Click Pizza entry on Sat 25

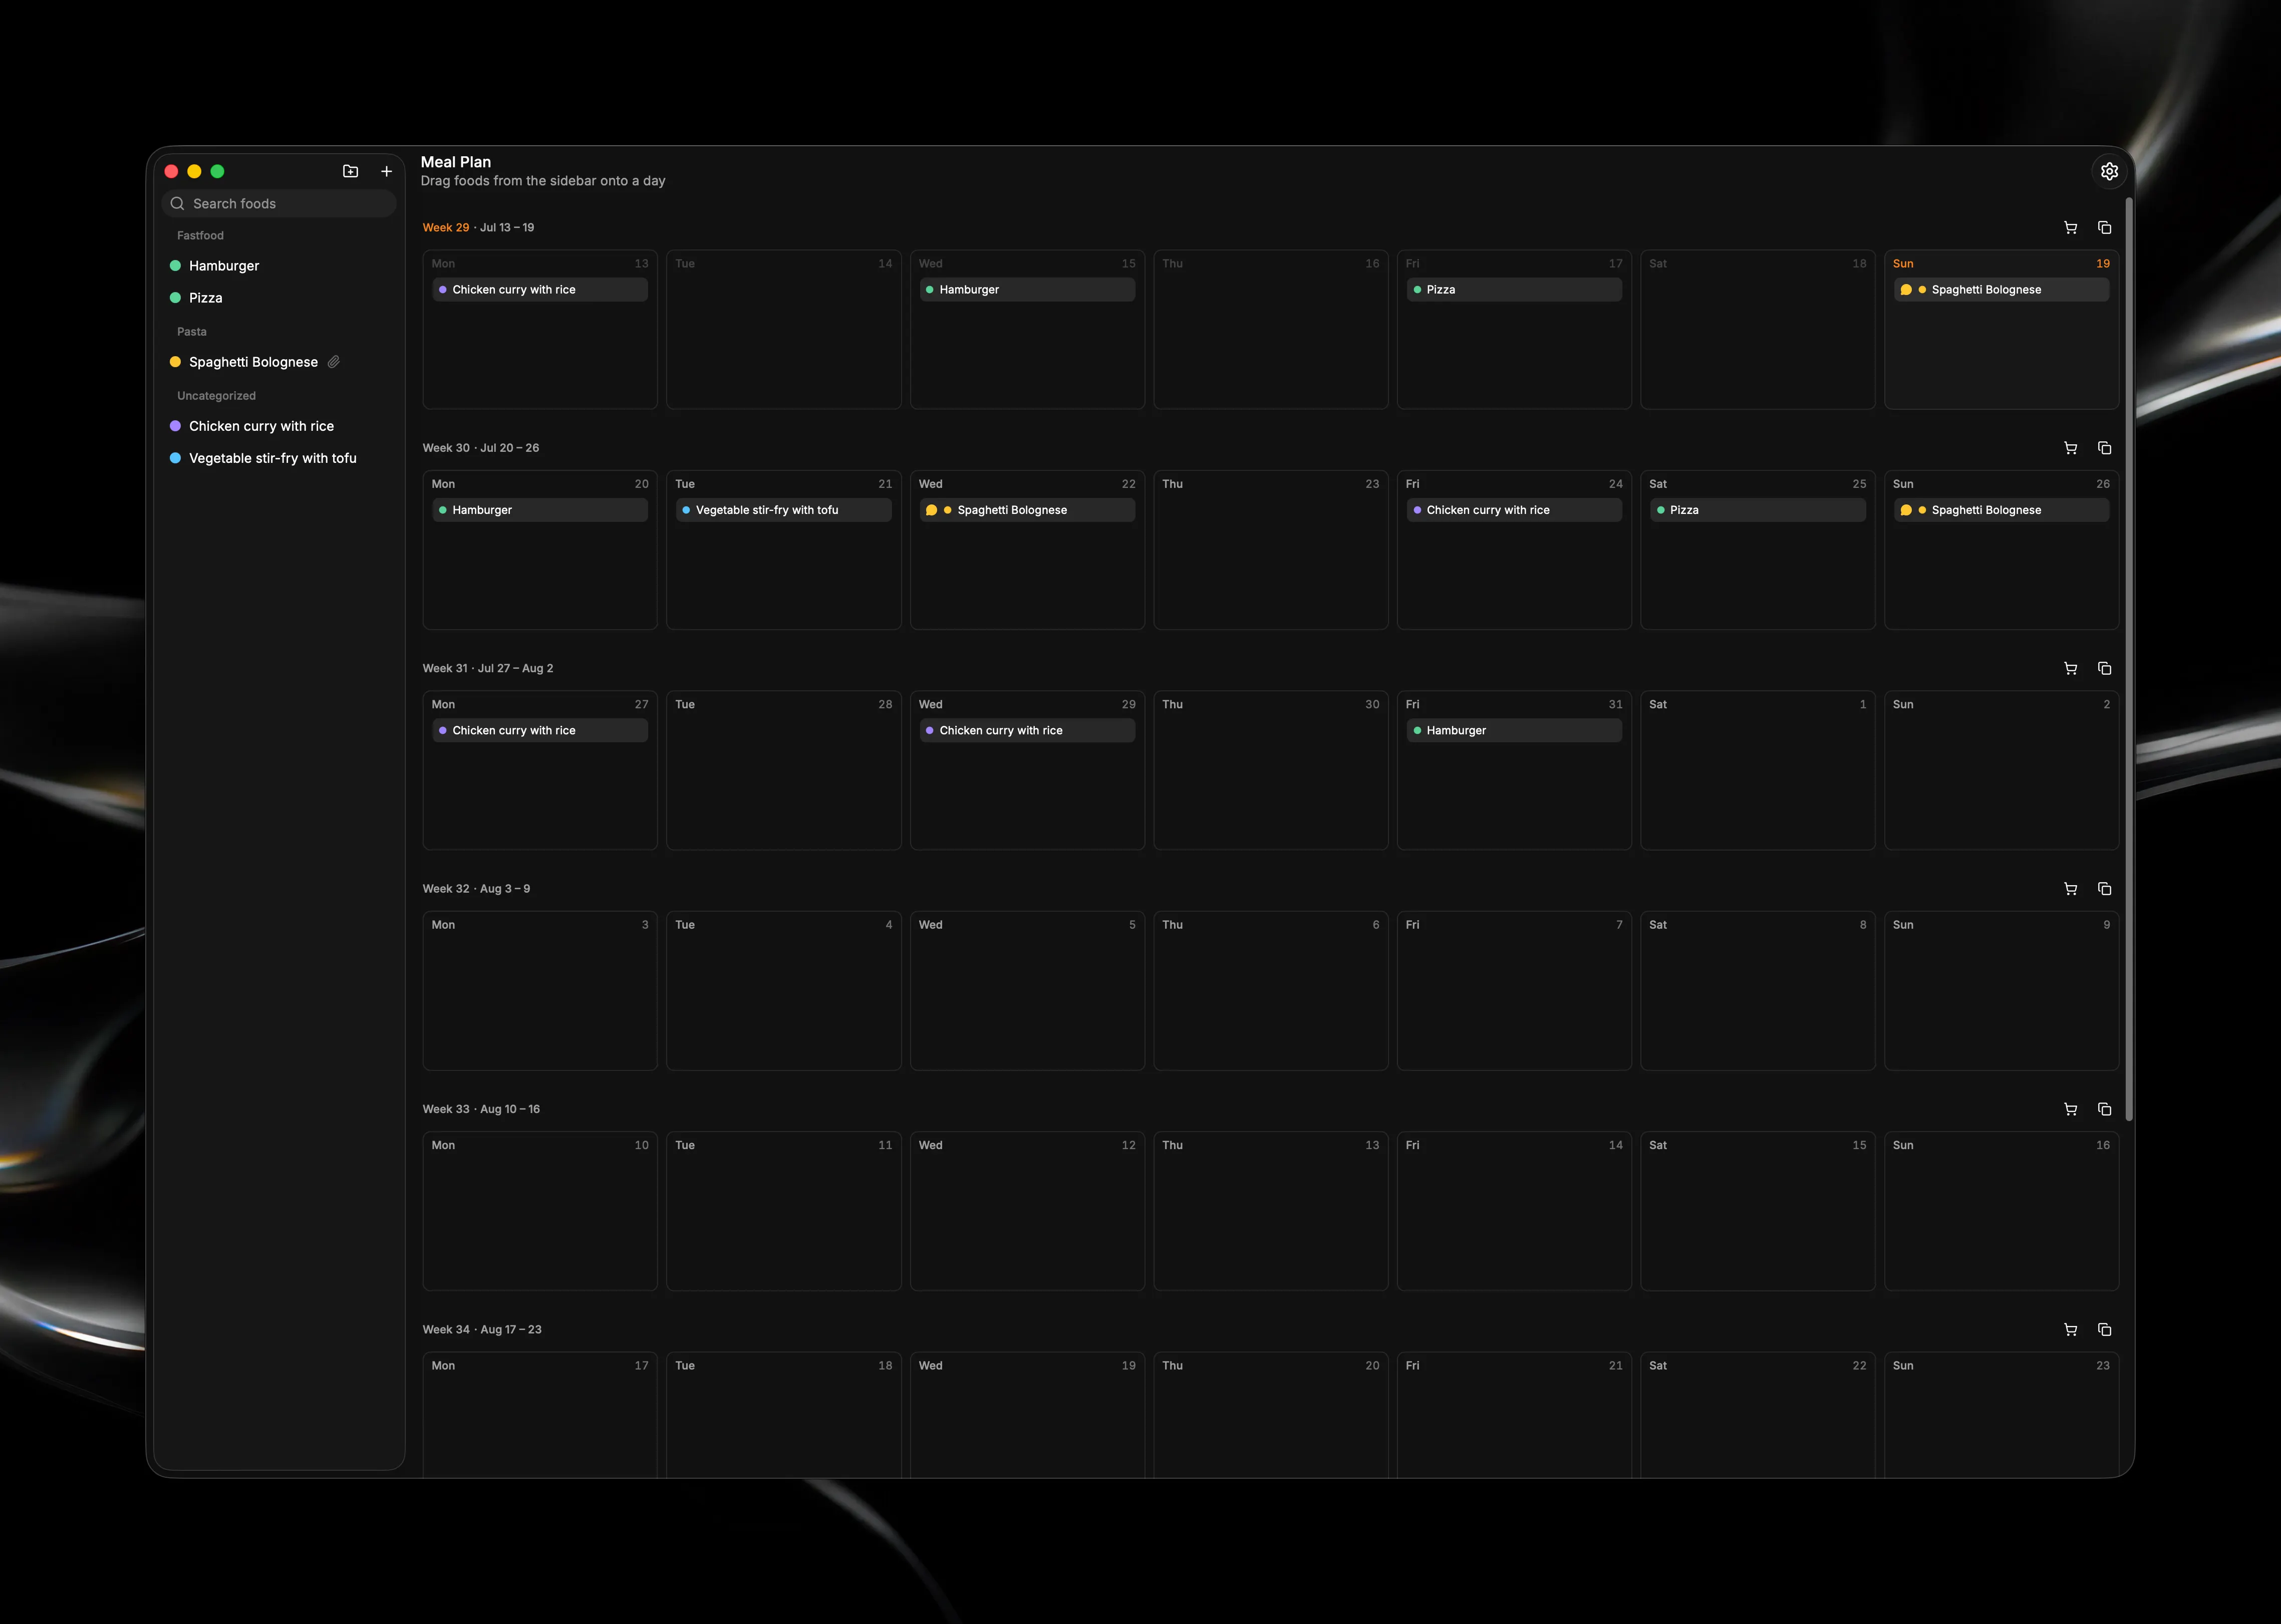point(1757,510)
